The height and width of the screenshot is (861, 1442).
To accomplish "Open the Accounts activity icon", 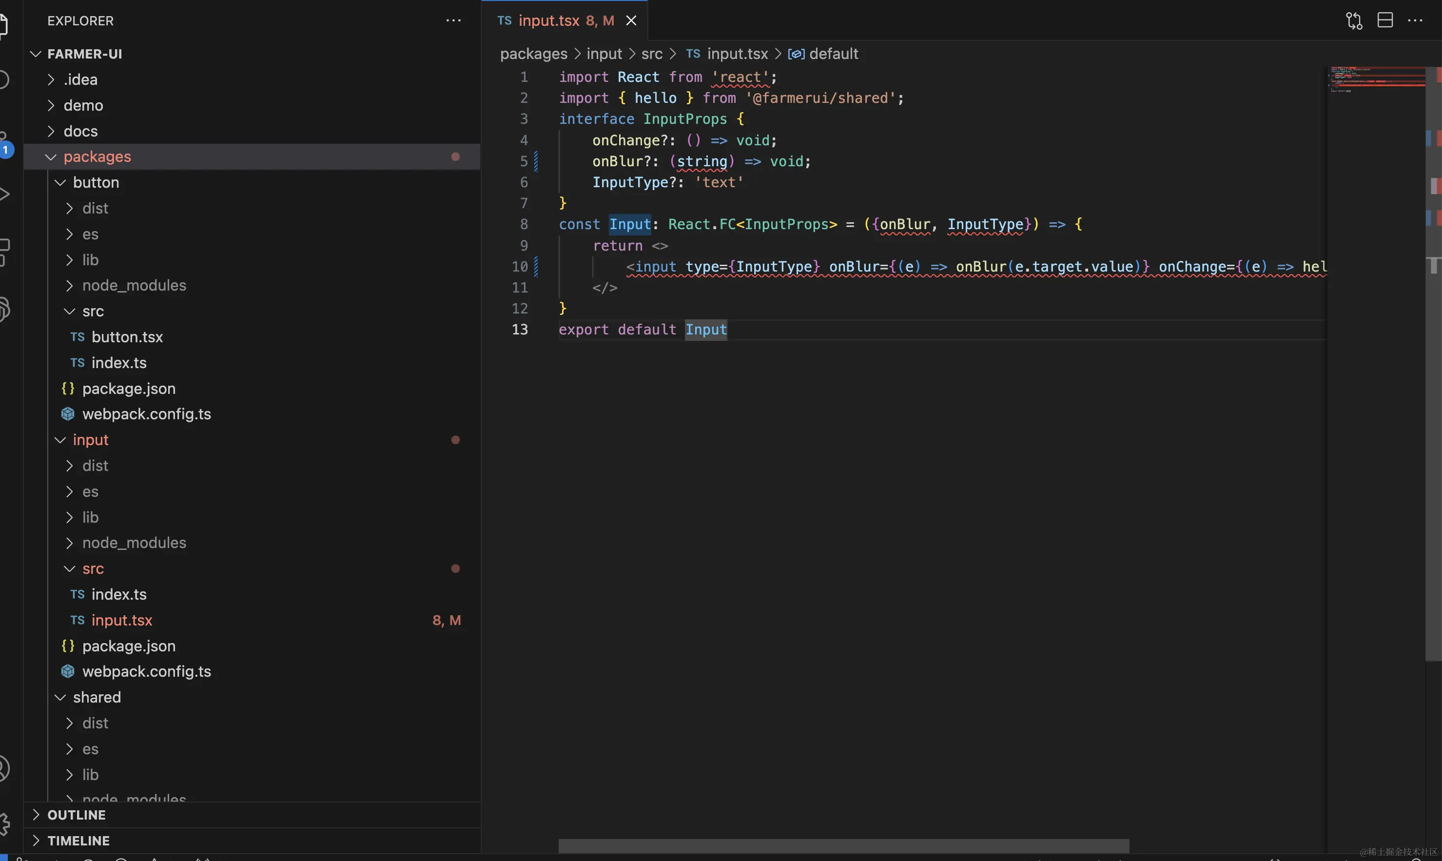I will tap(5, 768).
